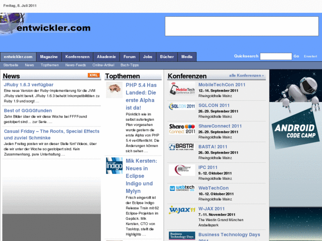Click the date 12.-14. September 2011
322x241 pixels.
point(218,91)
